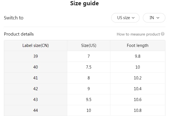Click the foot length 10.2 cell
Viewport: 169px width, 116px height.
[x=138, y=78]
